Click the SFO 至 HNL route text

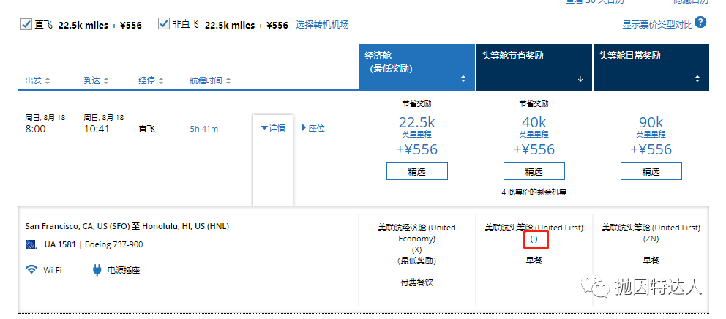(x=127, y=226)
